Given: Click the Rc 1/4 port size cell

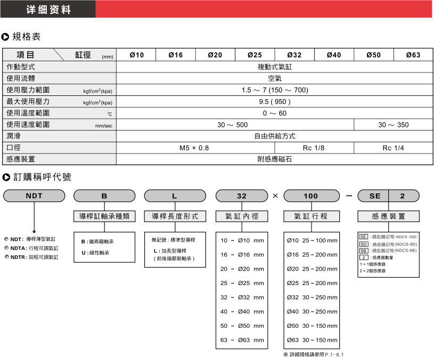Looking at the screenshot, I should click(394, 148).
